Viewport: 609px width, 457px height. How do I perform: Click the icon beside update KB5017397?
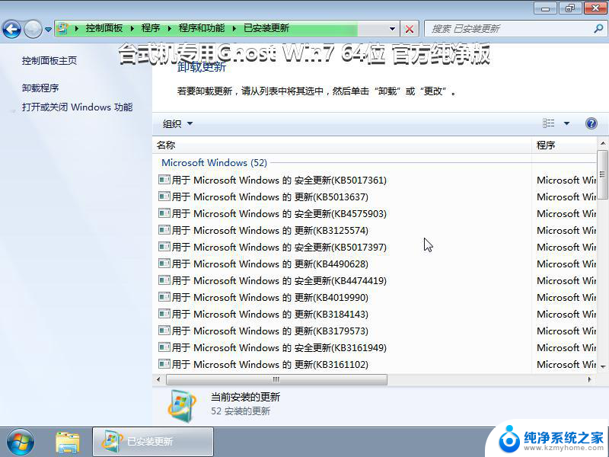164,246
